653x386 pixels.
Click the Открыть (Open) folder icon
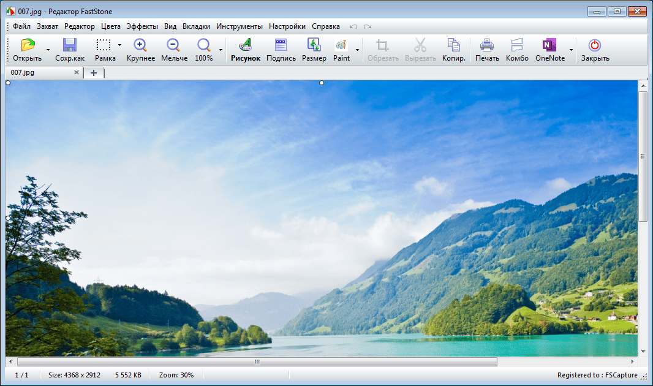28,45
